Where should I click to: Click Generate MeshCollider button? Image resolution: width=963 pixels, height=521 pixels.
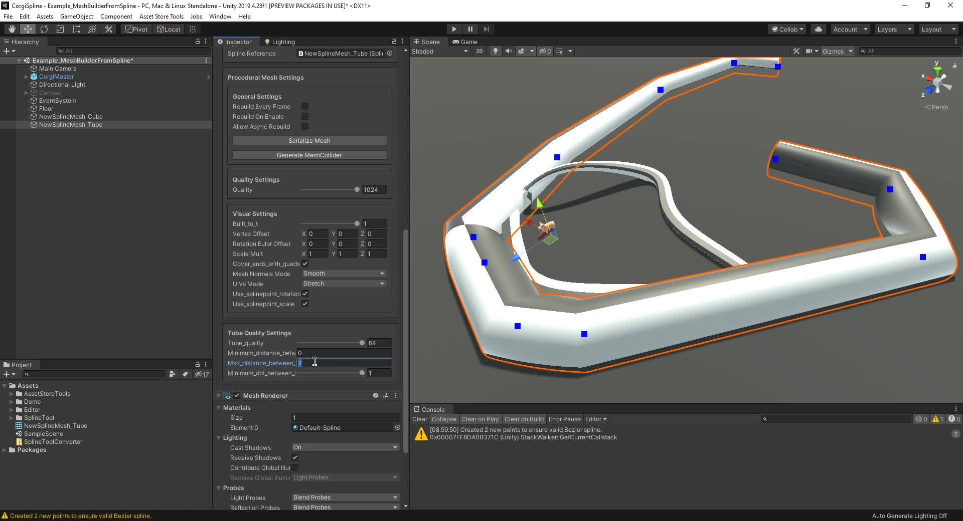point(309,155)
